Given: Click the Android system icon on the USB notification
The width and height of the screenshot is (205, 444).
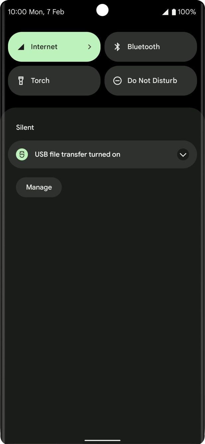Looking at the screenshot, I should [22, 154].
